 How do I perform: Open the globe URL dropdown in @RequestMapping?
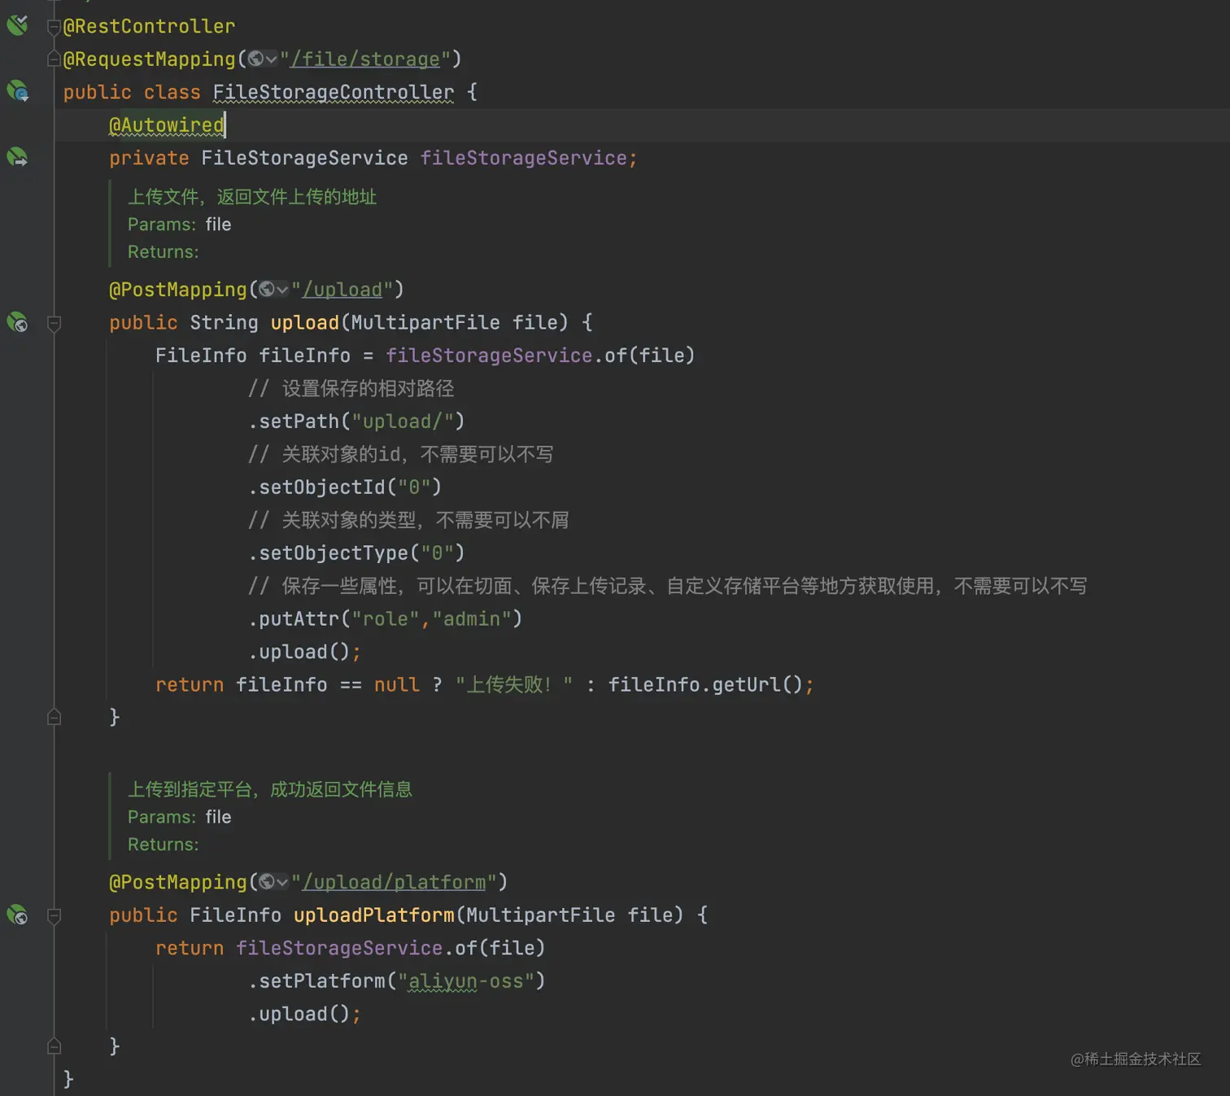(263, 59)
